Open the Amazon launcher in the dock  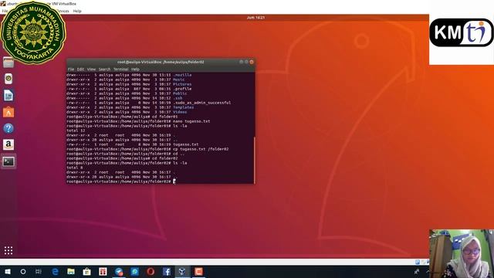tap(8, 144)
